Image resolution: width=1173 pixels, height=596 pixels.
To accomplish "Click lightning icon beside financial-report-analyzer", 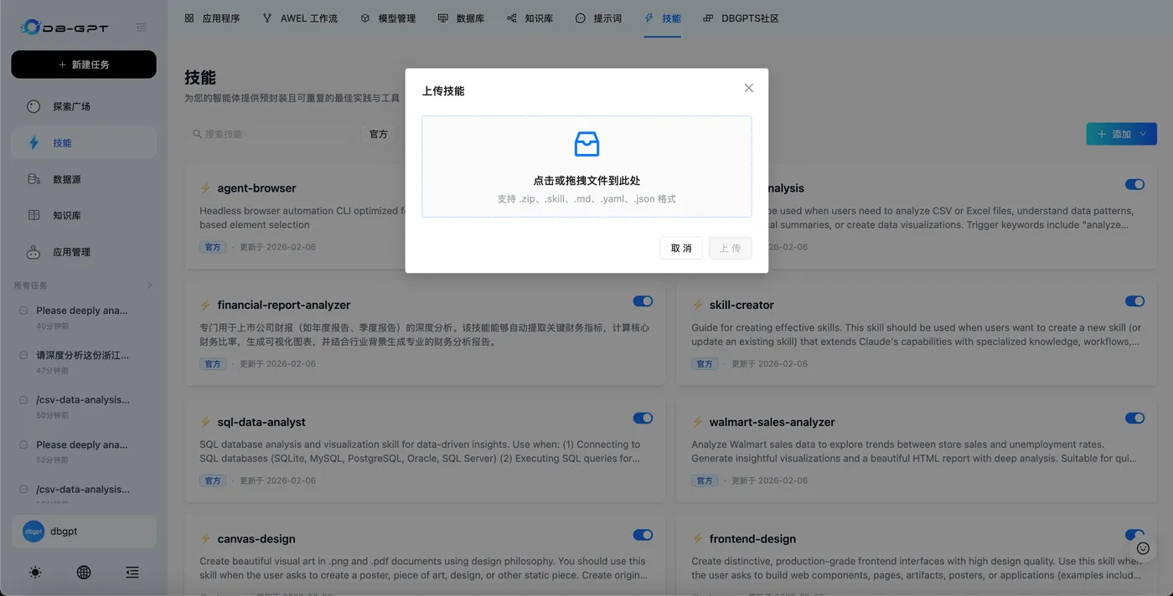I will point(205,306).
